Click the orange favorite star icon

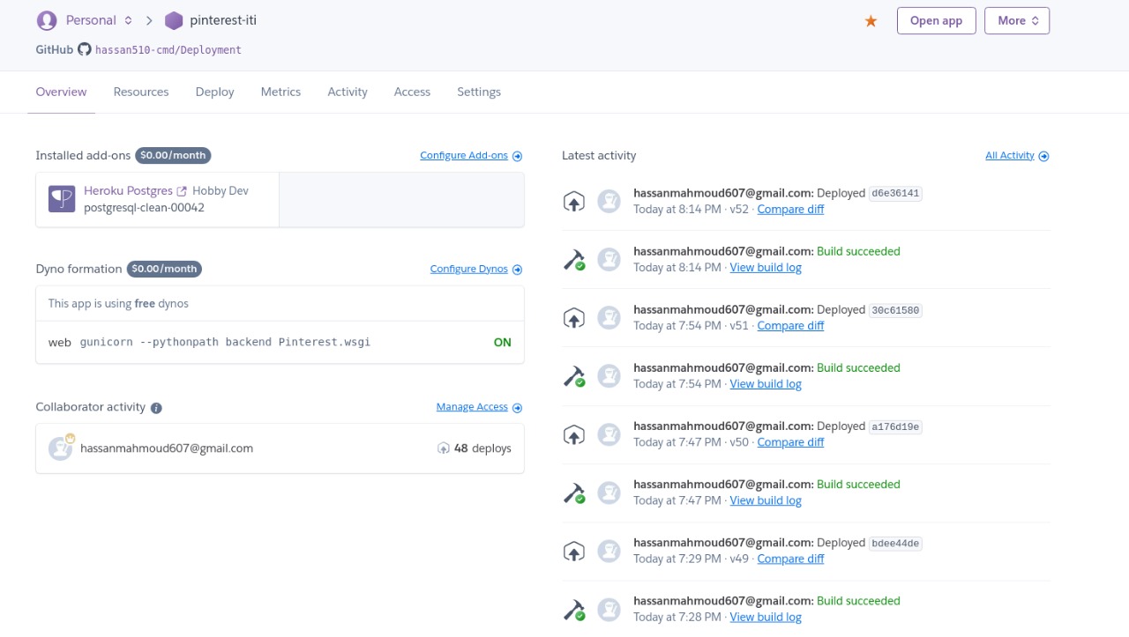click(x=871, y=21)
